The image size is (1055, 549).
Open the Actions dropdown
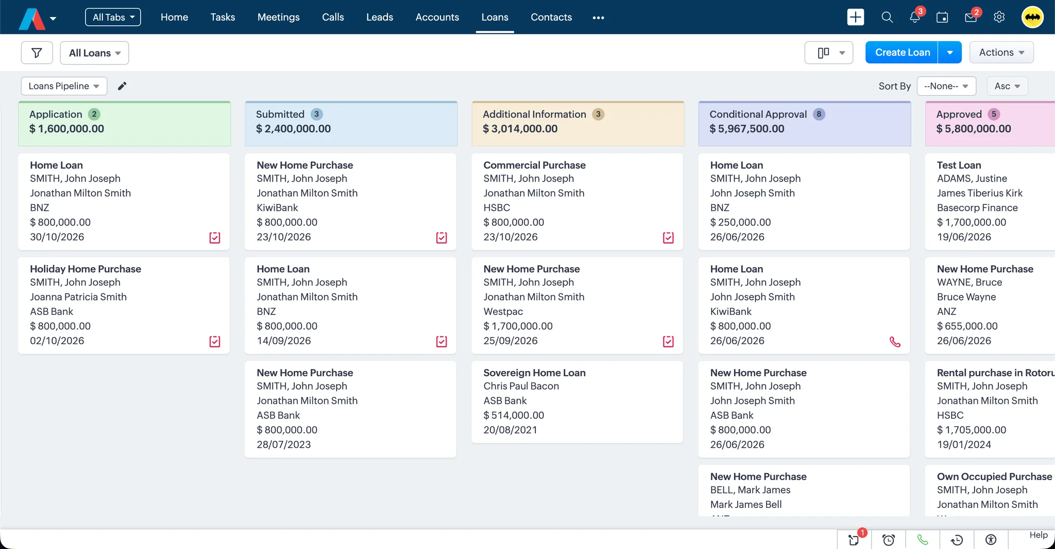point(1001,52)
